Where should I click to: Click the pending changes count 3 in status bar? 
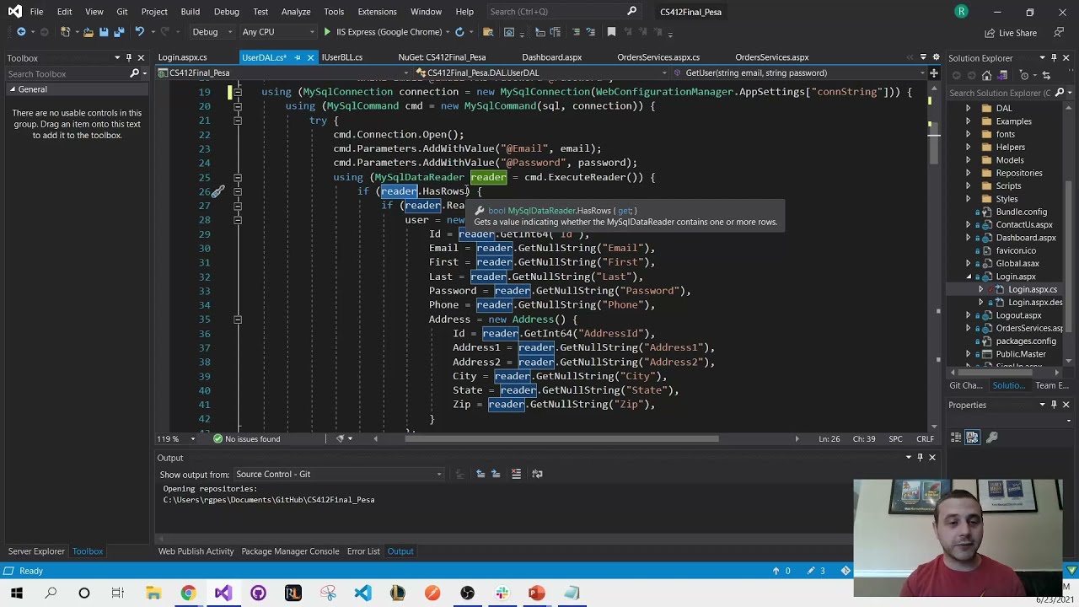tap(816, 571)
